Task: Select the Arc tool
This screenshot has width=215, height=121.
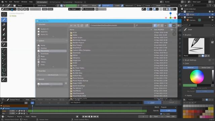Action: (4, 60)
